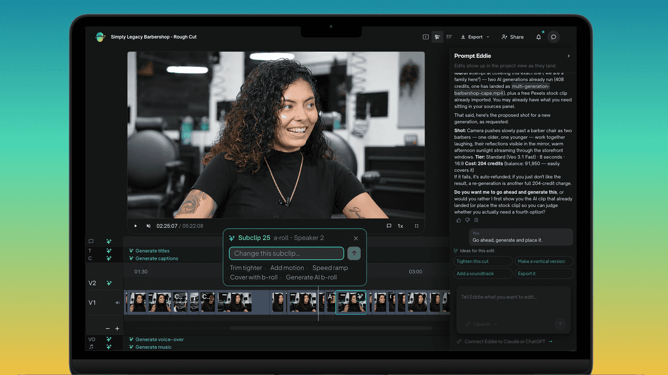Click Tighten this cut idea
Image resolution: width=668 pixels, height=375 pixels.
483,261
